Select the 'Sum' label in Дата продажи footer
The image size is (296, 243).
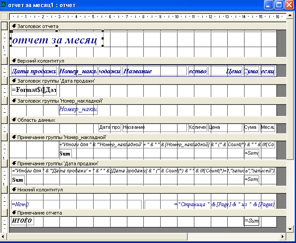click(x=18, y=180)
